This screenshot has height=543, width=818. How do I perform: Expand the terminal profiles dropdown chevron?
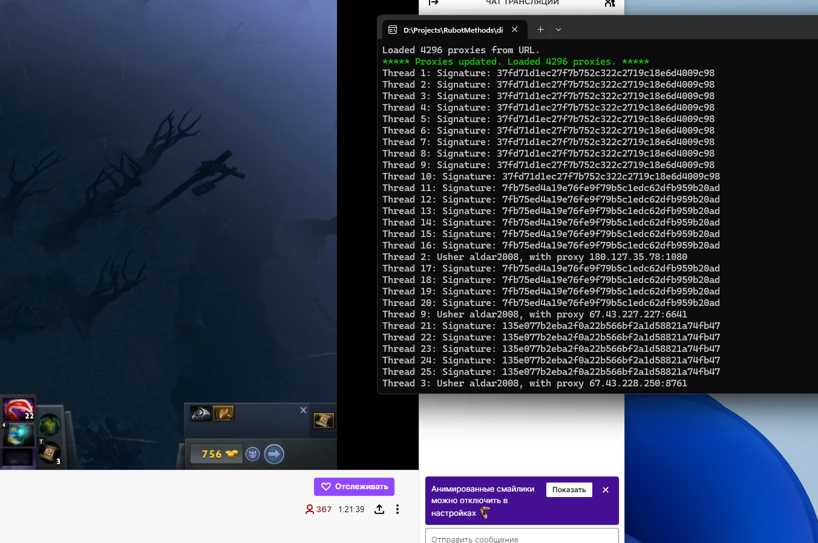tap(558, 30)
